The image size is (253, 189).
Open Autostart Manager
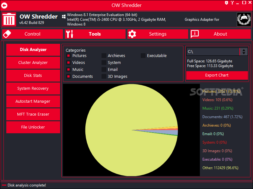coord(33,101)
